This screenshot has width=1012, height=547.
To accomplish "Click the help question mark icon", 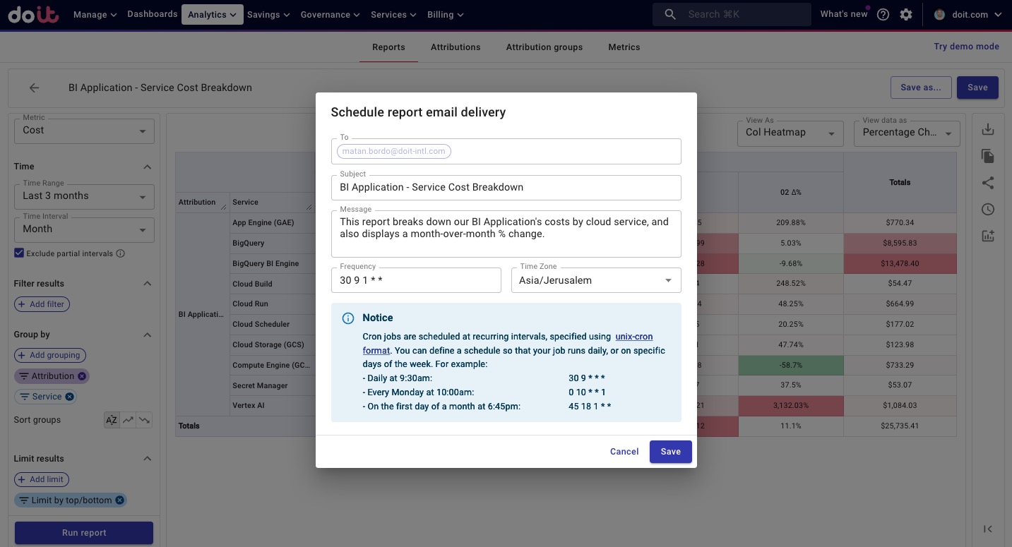I will click(x=883, y=15).
